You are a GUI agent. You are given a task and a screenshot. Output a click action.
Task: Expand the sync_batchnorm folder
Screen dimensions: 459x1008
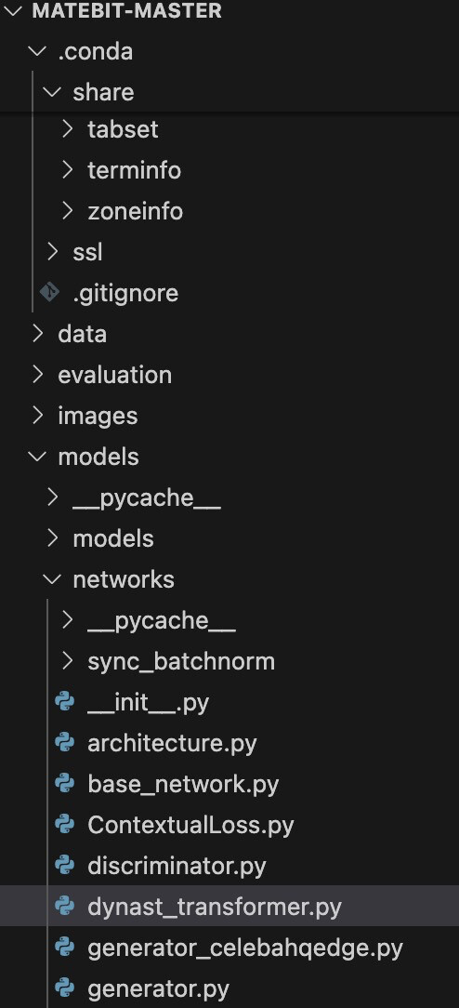[68, 661]
